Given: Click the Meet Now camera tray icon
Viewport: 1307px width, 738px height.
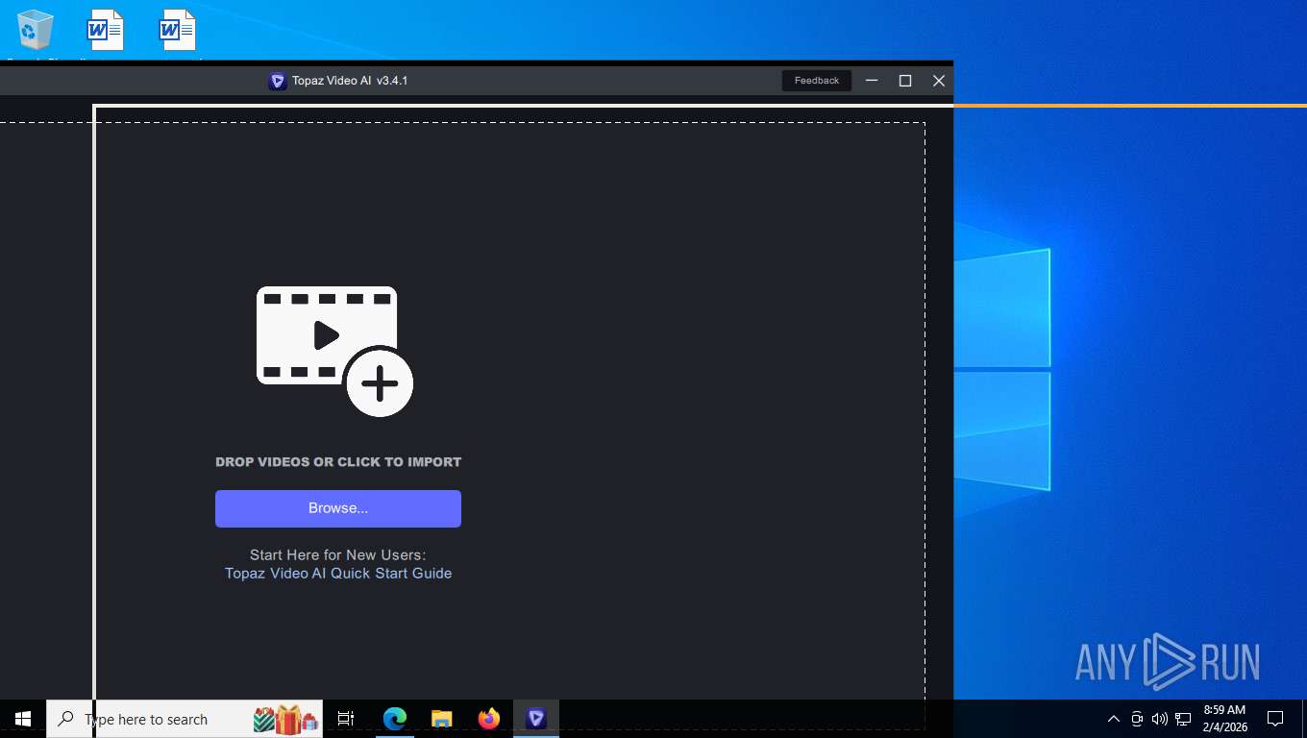Looking at the screenshot, I should click(1137, 719).
